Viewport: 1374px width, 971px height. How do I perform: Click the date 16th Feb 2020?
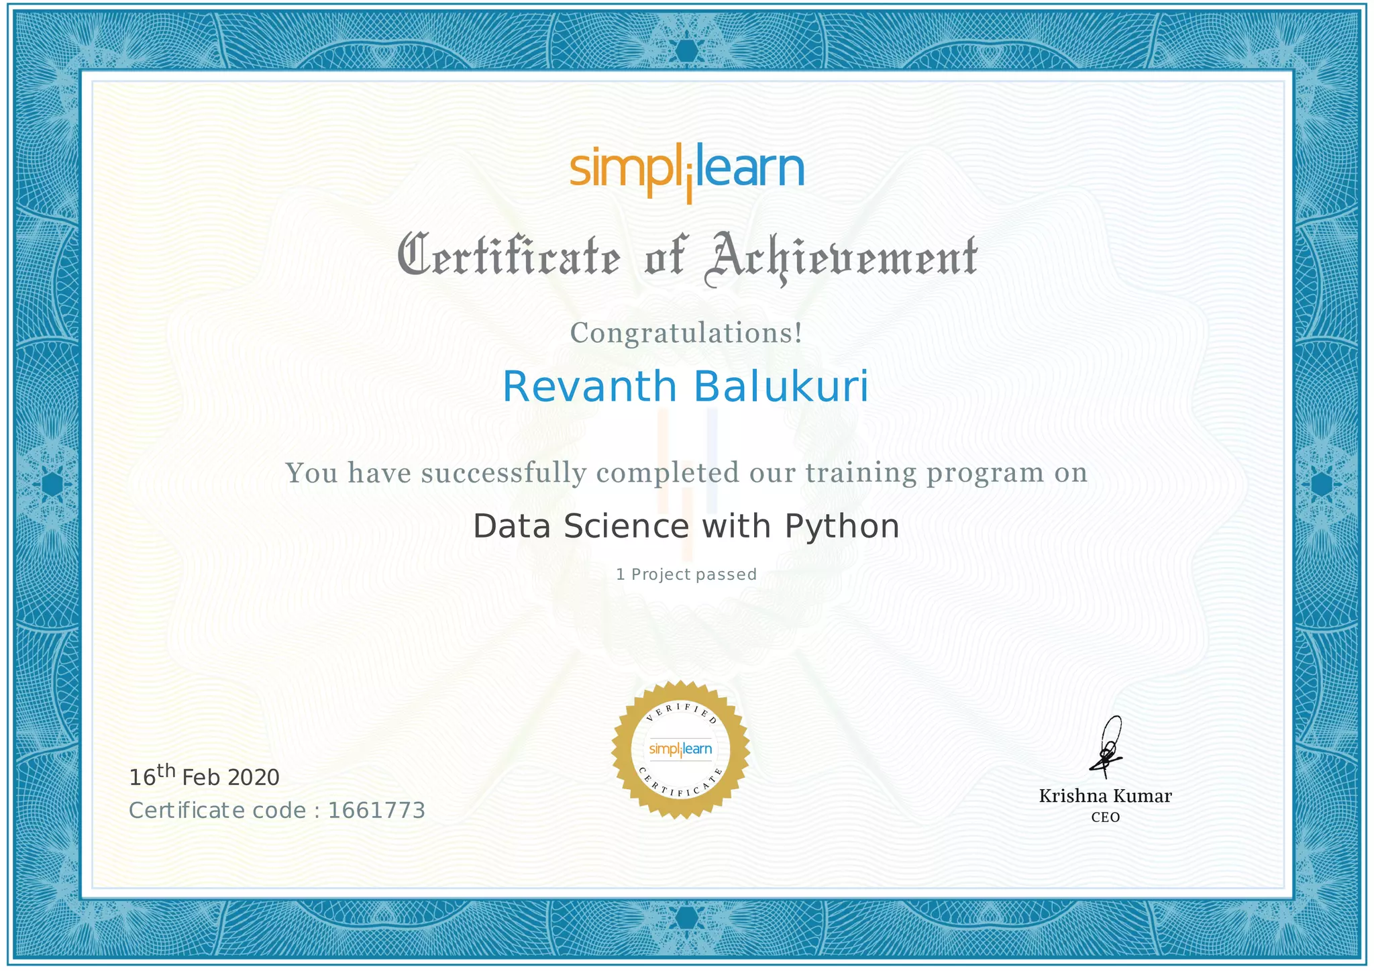pyautogui.click(x=204, y=777)
